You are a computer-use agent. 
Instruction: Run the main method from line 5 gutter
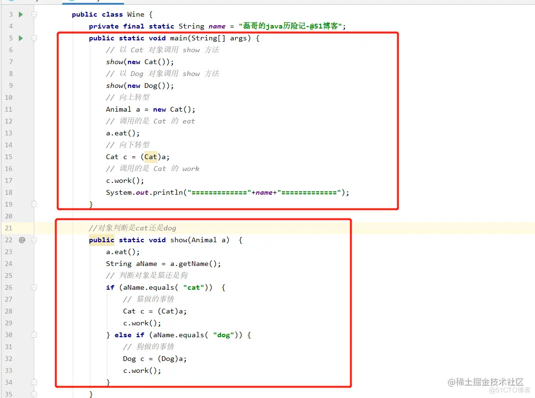pyautogui.click(x=21, y=38)
